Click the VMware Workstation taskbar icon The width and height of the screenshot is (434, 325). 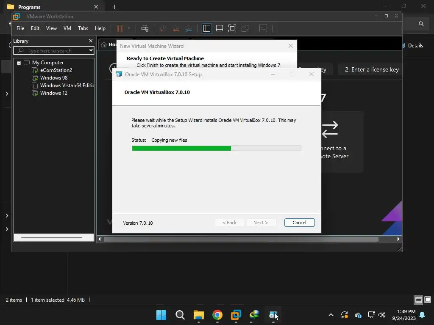pos(236,315)
